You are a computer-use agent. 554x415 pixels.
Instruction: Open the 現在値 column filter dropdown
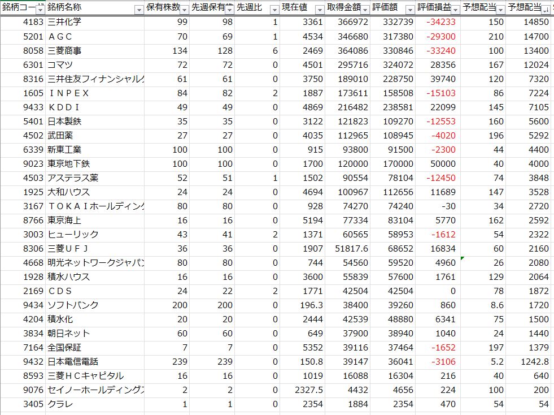pyautogui.click(x=320, y=10)
